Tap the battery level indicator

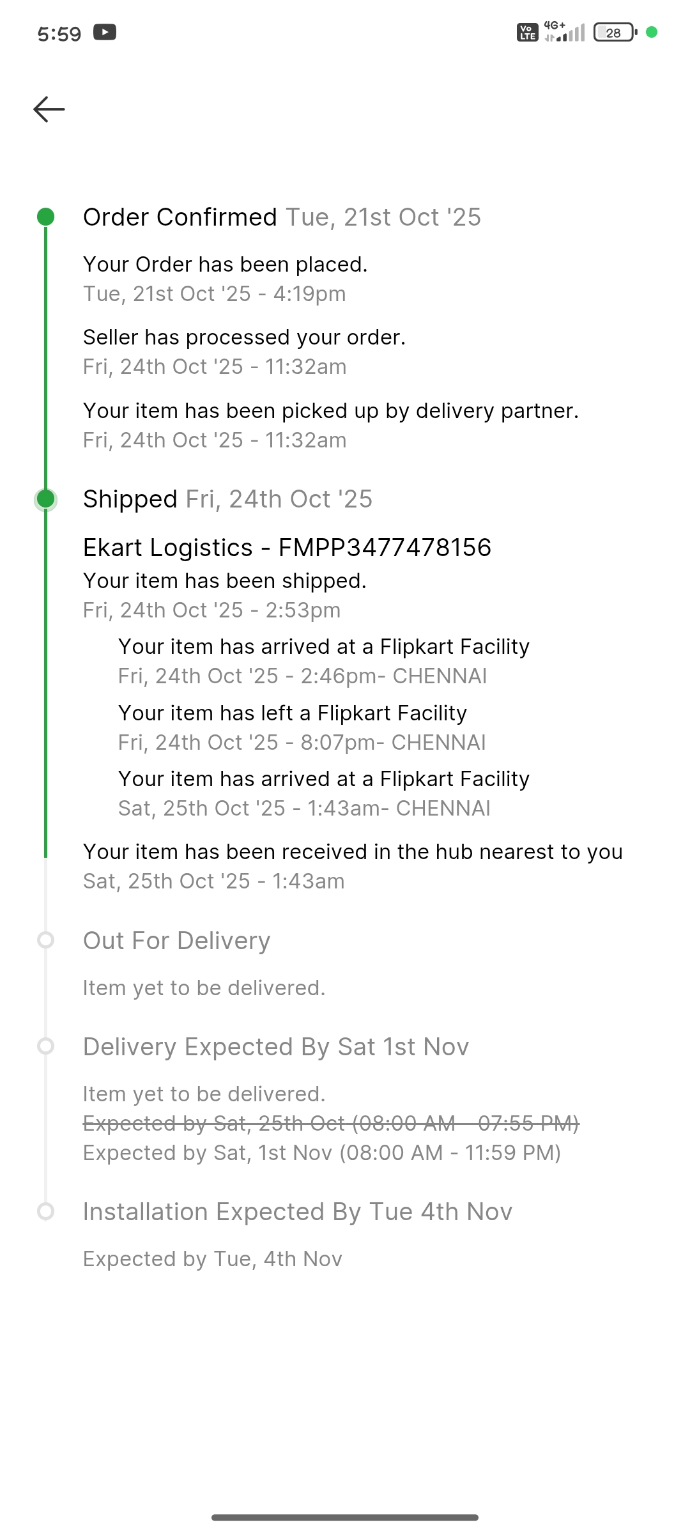click(x=615, y=32)
